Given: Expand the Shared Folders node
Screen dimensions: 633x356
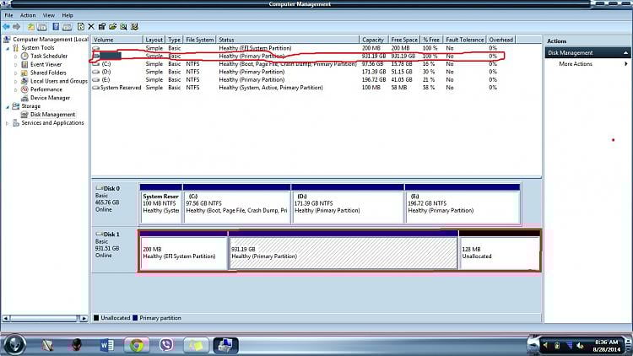Looking at the screenshot, I should pos(16,73).
